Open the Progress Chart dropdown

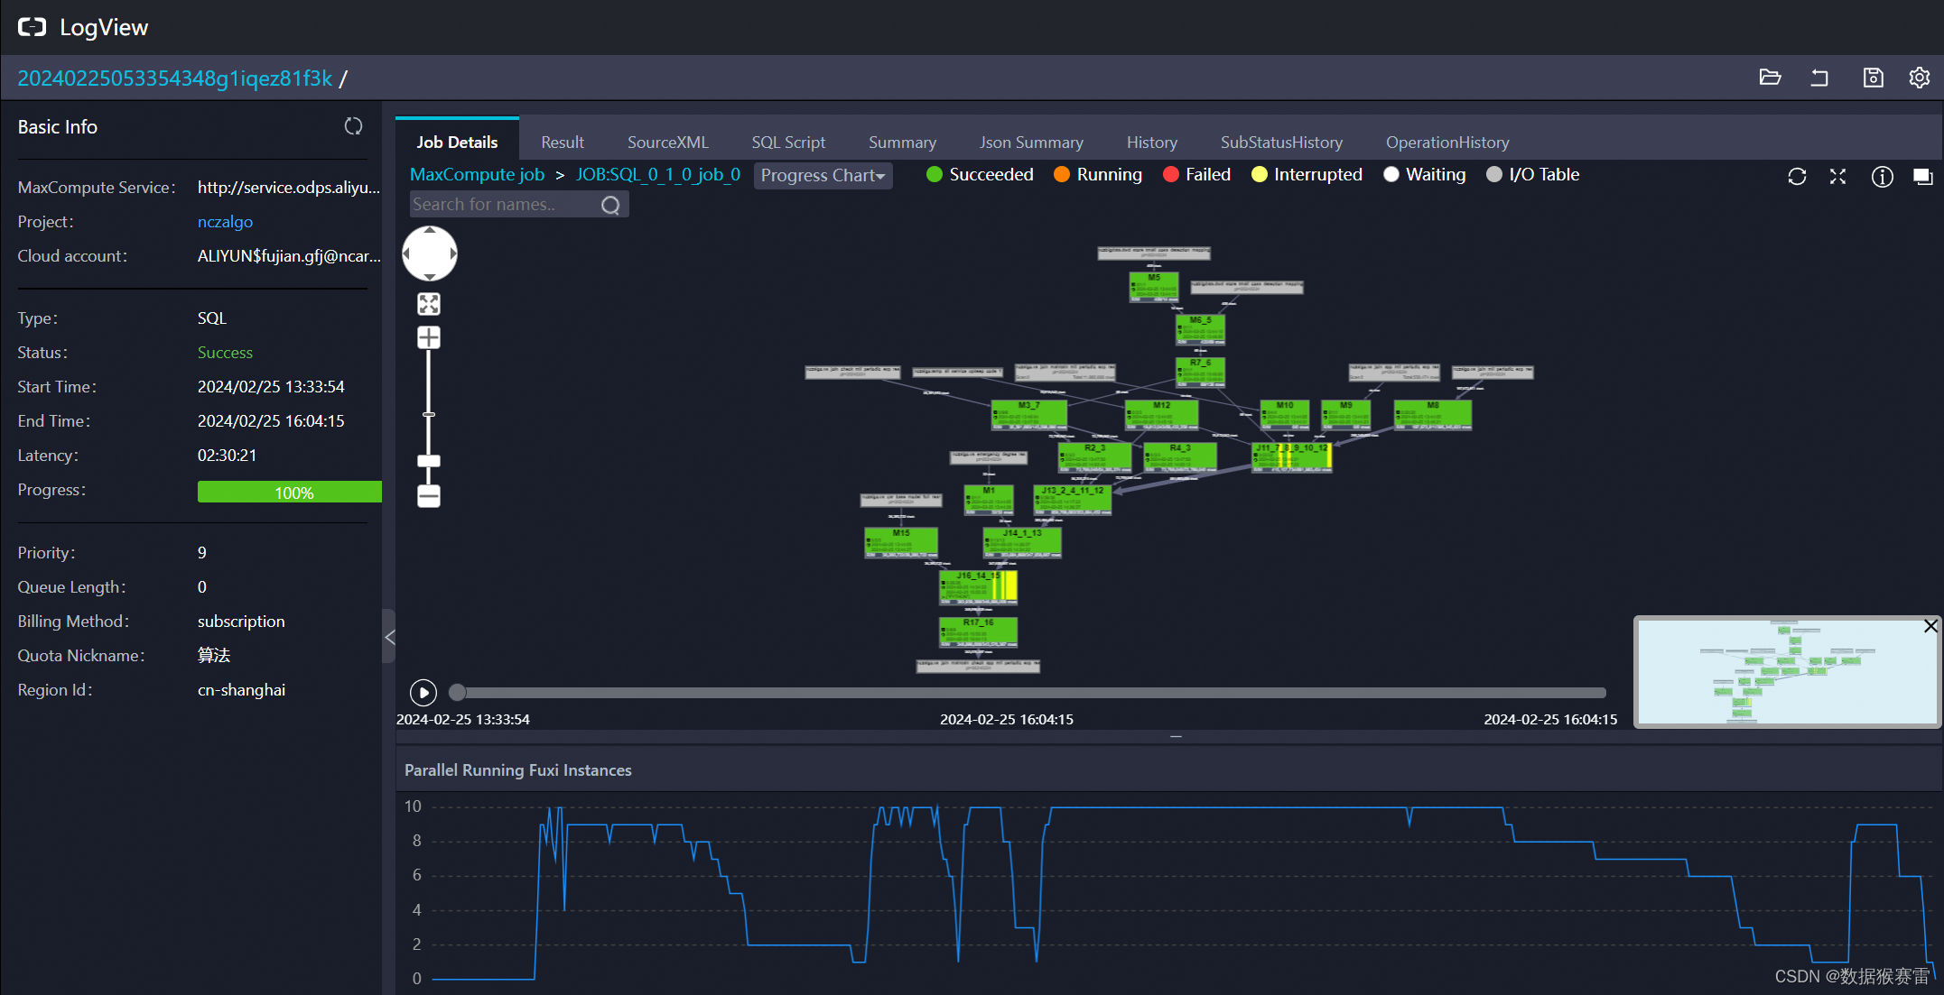(823, 175)
